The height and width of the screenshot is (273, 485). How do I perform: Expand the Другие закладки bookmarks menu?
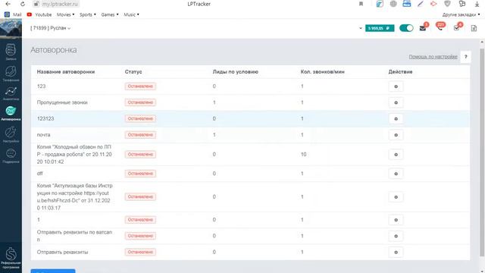[x=461, y=14]
